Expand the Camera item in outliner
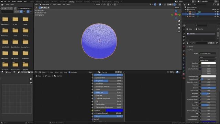Viewport: 220px width, 124px height. pyautogui.click(x=188, y=12)
